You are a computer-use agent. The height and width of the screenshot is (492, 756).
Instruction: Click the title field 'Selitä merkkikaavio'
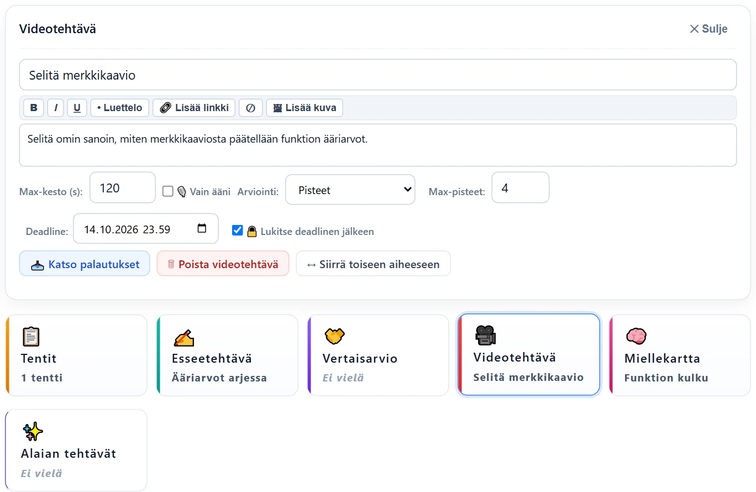(378, 75)
